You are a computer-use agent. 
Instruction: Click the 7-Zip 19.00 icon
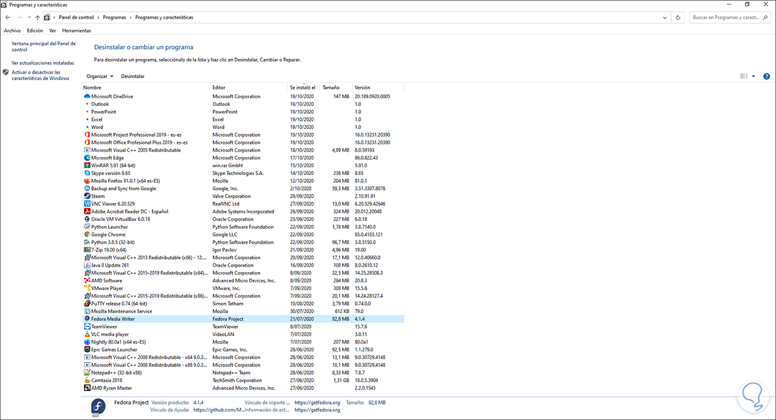[87, 250]
